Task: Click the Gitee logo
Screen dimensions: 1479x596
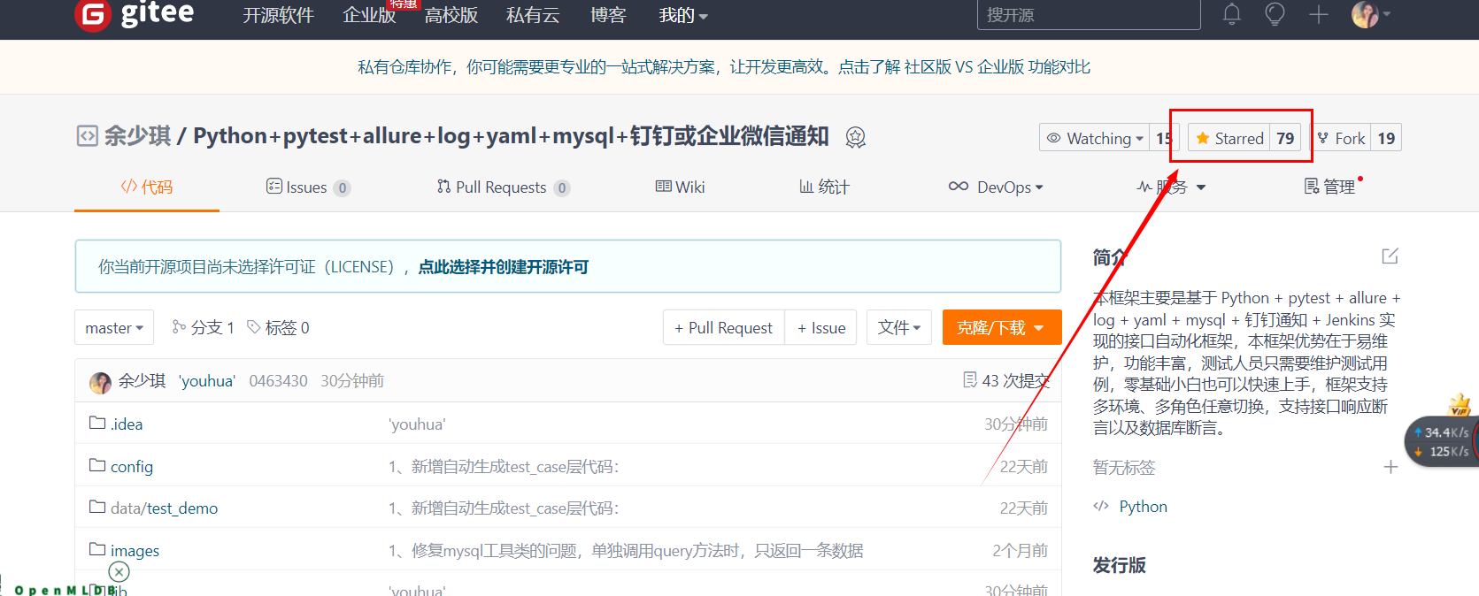Action: 135,14
